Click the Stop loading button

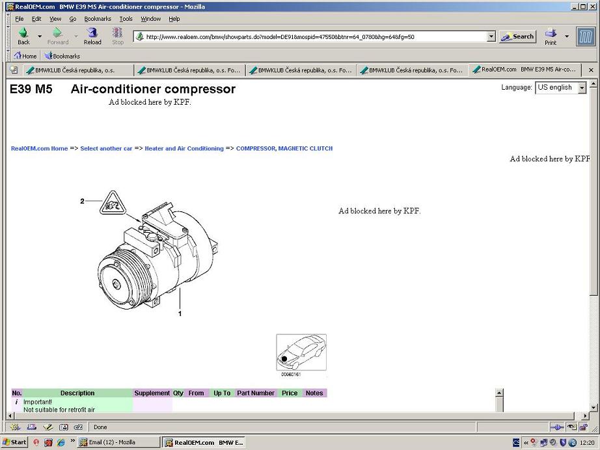tap(118, 36)
